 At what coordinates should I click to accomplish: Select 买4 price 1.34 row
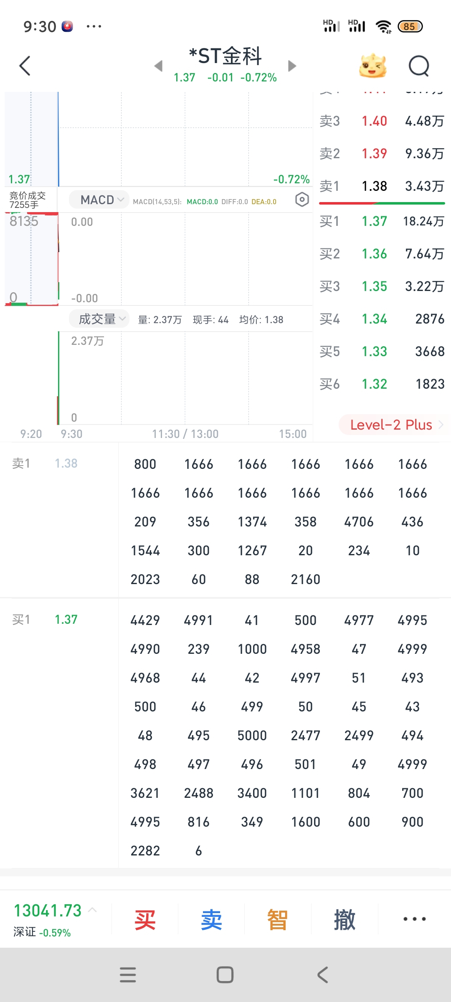382,319
